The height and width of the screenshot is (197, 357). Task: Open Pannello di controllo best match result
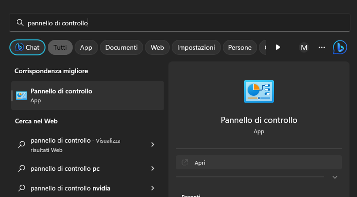tap(87, 96)
